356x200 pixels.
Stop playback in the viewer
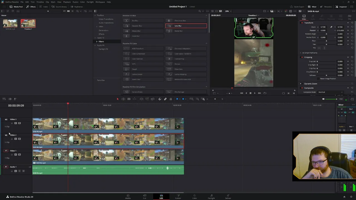pos(250,93)
